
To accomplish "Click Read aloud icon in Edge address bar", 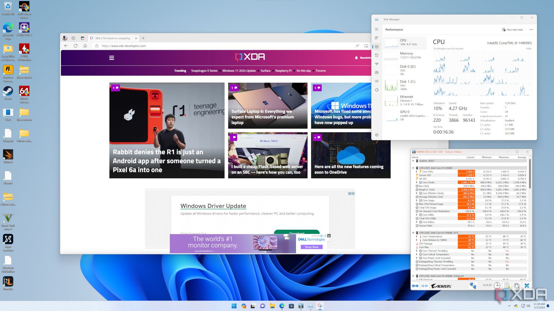I will (x=358, y=46).
